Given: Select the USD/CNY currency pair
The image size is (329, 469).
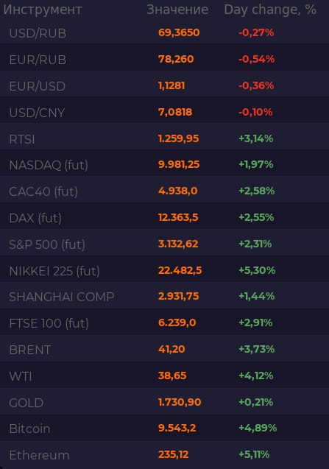Looking at the screenshot, I should pyautogui.click(x=37, y=113).
